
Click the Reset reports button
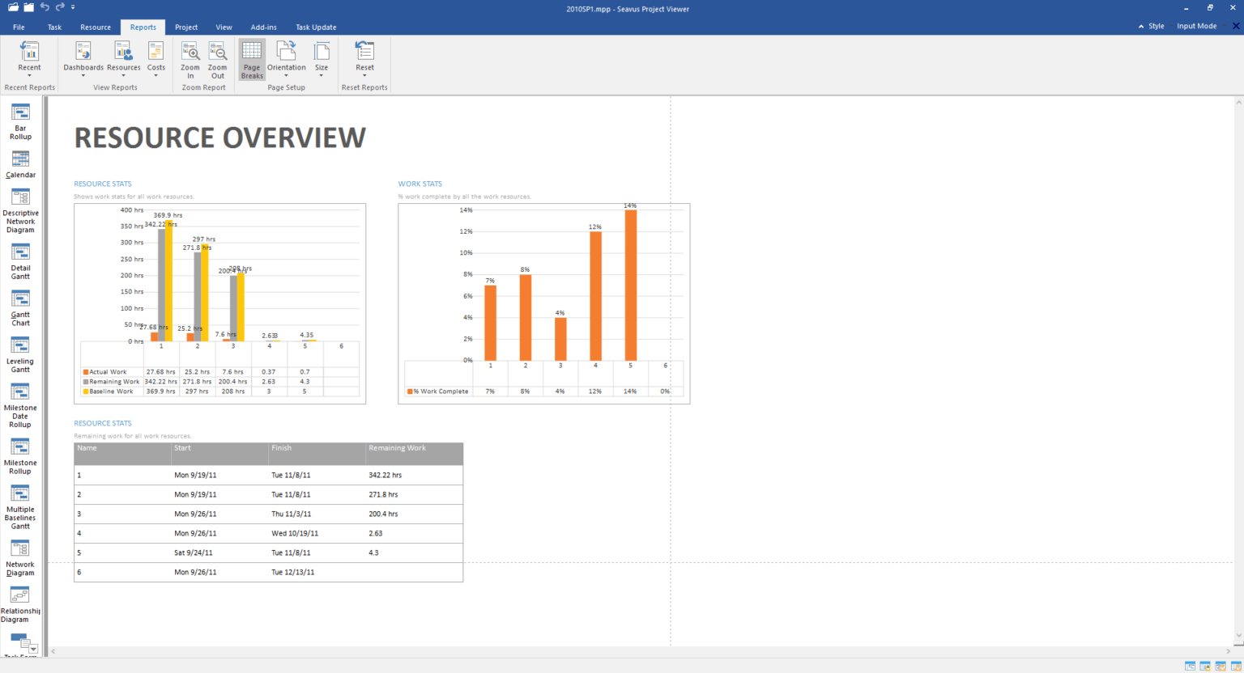364,60
